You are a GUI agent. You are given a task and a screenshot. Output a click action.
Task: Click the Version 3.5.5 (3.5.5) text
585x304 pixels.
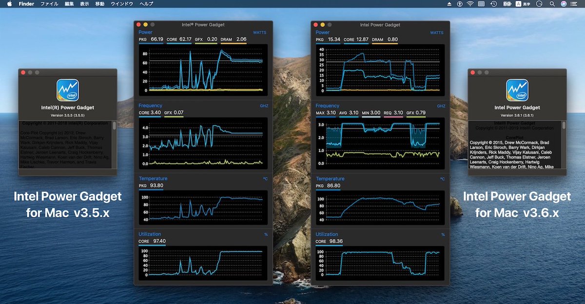[x=68, y=116]
